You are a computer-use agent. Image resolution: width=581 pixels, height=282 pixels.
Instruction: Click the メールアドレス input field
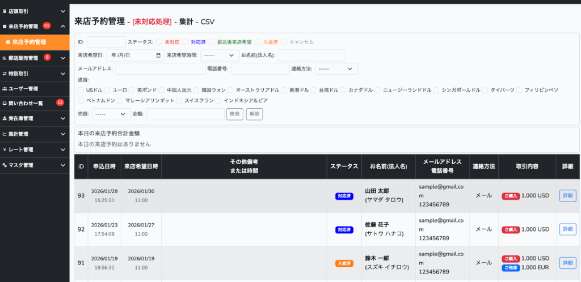[160, 69]
